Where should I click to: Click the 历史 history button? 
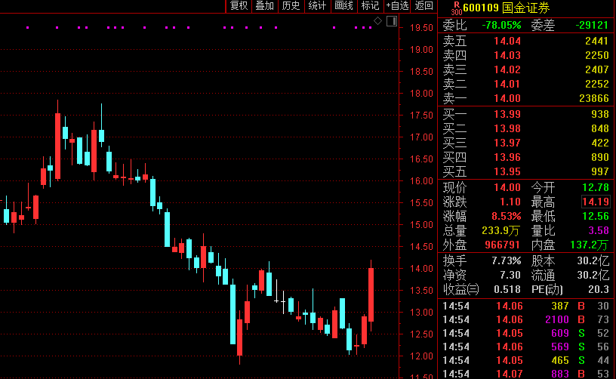click(291, 6)
